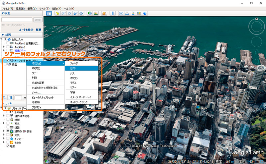Collapse the お気に入り tree node
The width and height of the screenshot is (266, 164).
(2, 39)
